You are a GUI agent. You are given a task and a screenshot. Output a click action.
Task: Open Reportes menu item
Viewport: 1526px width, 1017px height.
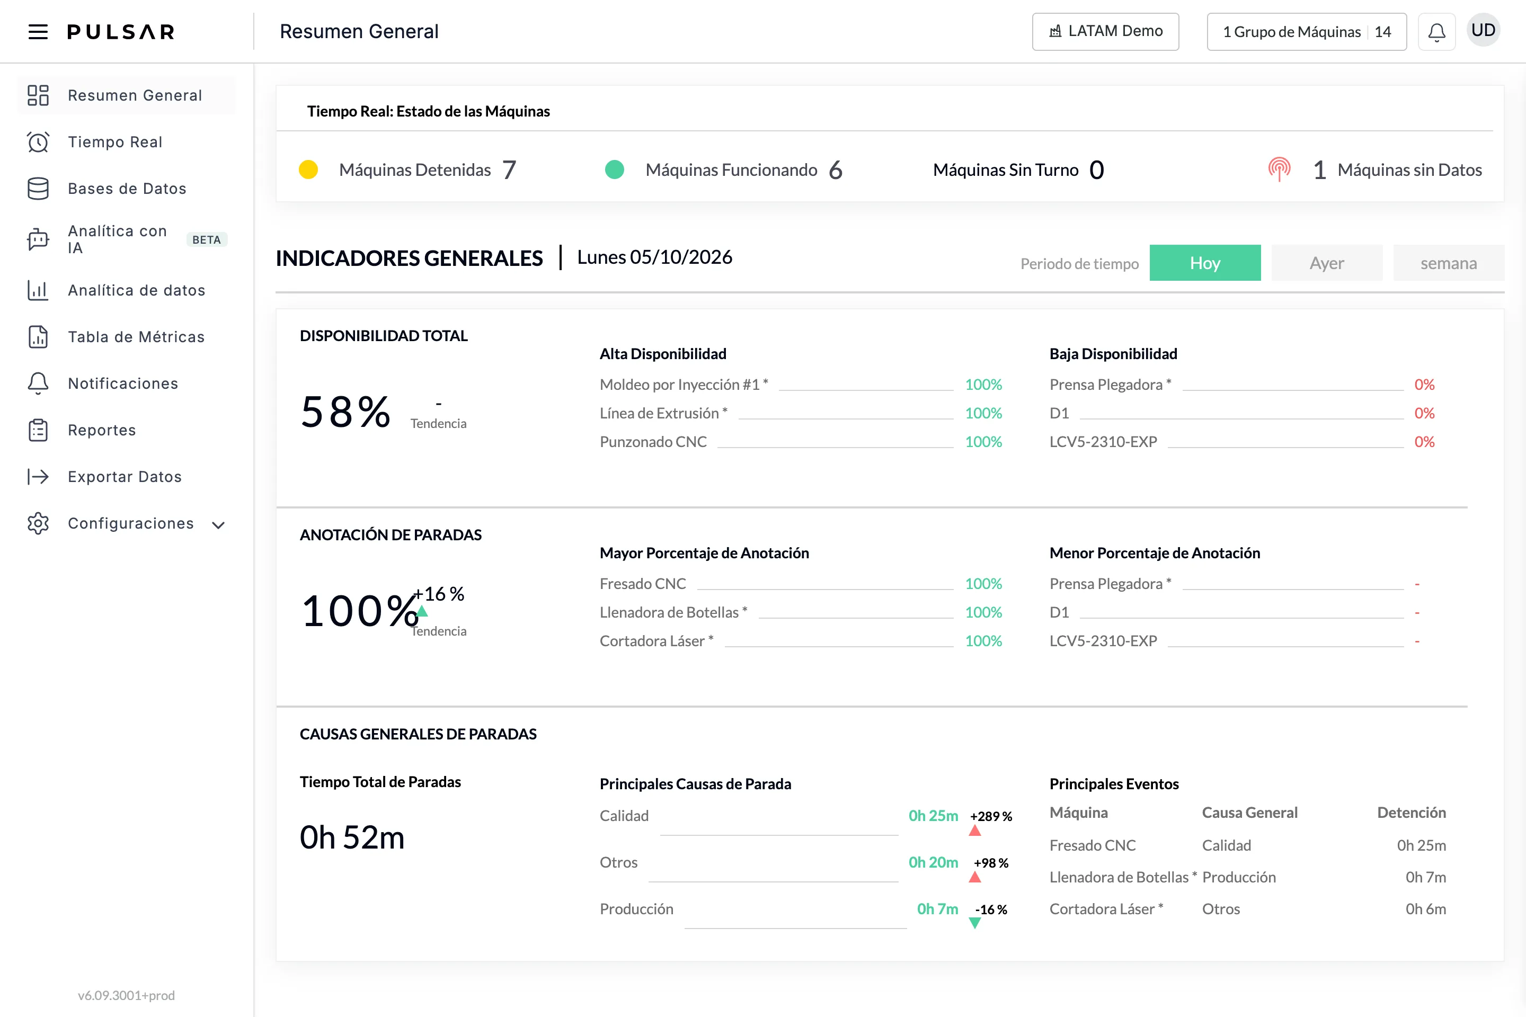coord(127,430)
